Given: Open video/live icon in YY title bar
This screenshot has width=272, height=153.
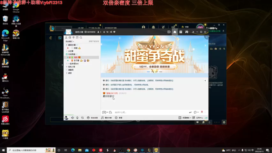Looking at the screenshot, I should (x=169, y=32).
